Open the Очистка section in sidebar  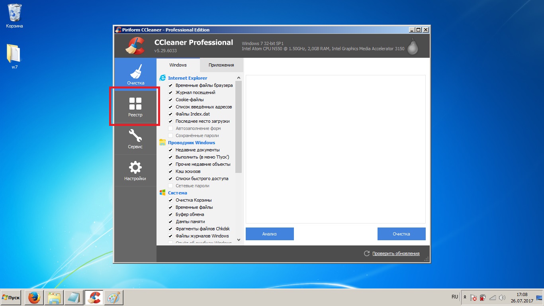[x=135, y=75]
